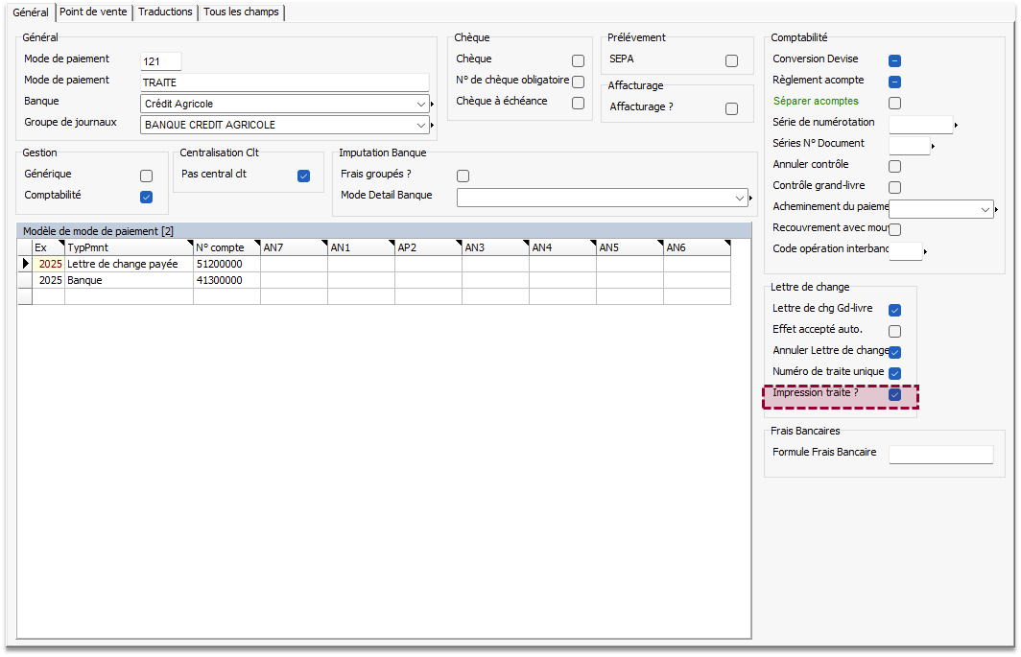Toggle the Conversion Devise checkbox
The height and width of the screenshot is (657, 1021).
point(894,61)
